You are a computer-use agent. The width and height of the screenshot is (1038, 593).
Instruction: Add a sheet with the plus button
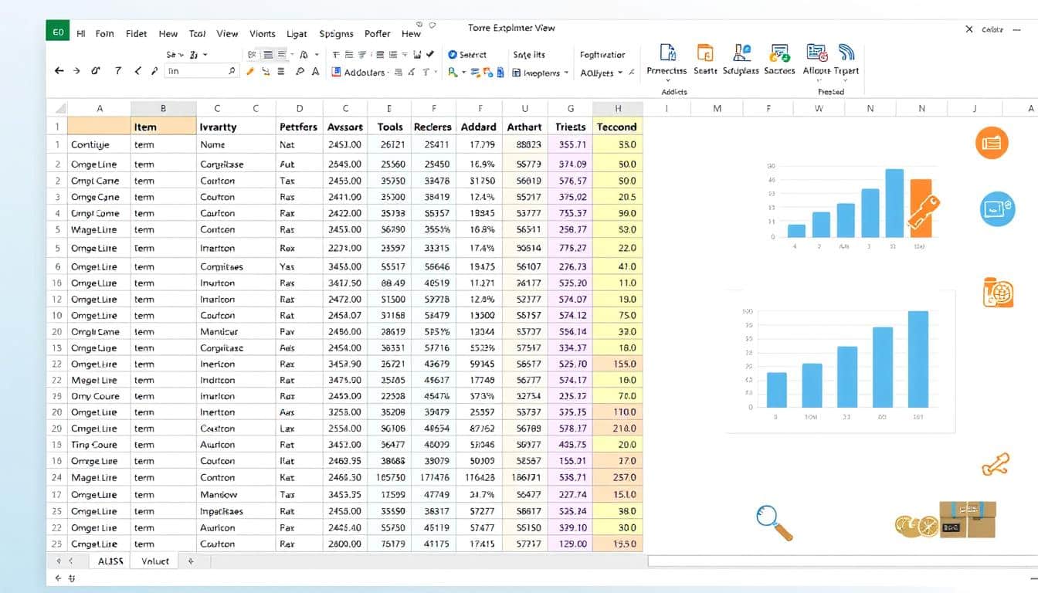point(191,561)
